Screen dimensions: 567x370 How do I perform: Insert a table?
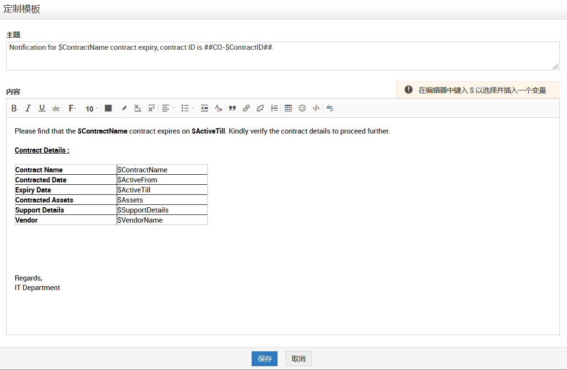point(288,108)
